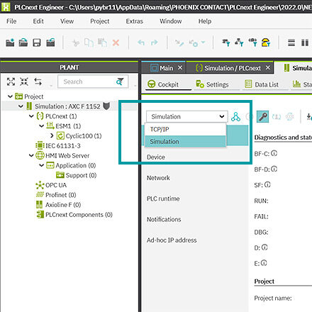Click the key icon in Cockpit toolbar
312x312 pixels.
click(262, 116)
